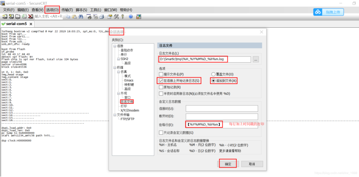359x177 pixels.
Task: Select 串行 in the category tree
Action: point(124,55)
